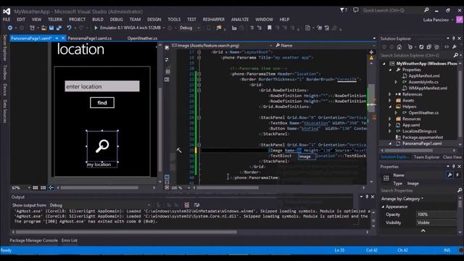Click in the Search Solution Explorer box

pos(418,55)
